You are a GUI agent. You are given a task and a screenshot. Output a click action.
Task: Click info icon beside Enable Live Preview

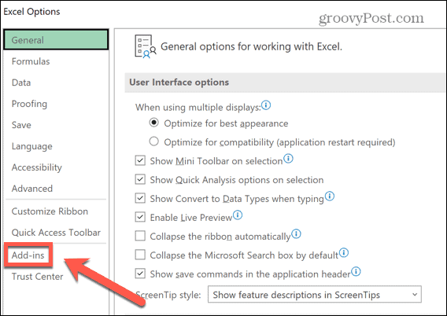pos(238,215)
